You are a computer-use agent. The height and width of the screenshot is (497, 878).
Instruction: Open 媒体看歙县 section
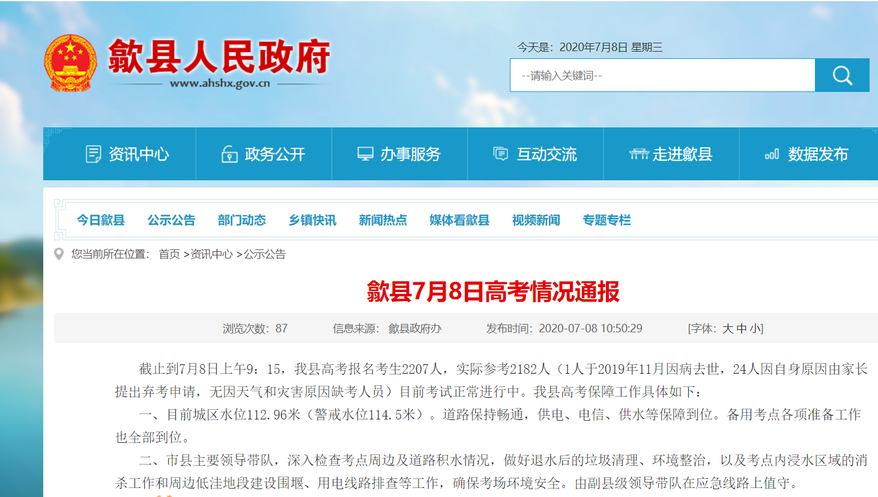coord(459,220)
